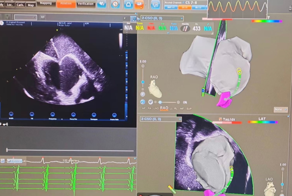Select the SUP view
Viewport: 292px width, 196px height.
tap(189, 108)
